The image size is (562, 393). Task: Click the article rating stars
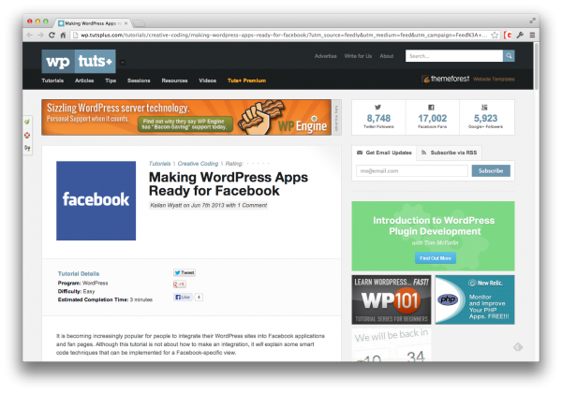coord(259,164)
